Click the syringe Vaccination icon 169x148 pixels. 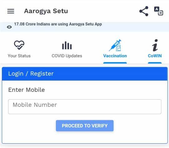115,45
